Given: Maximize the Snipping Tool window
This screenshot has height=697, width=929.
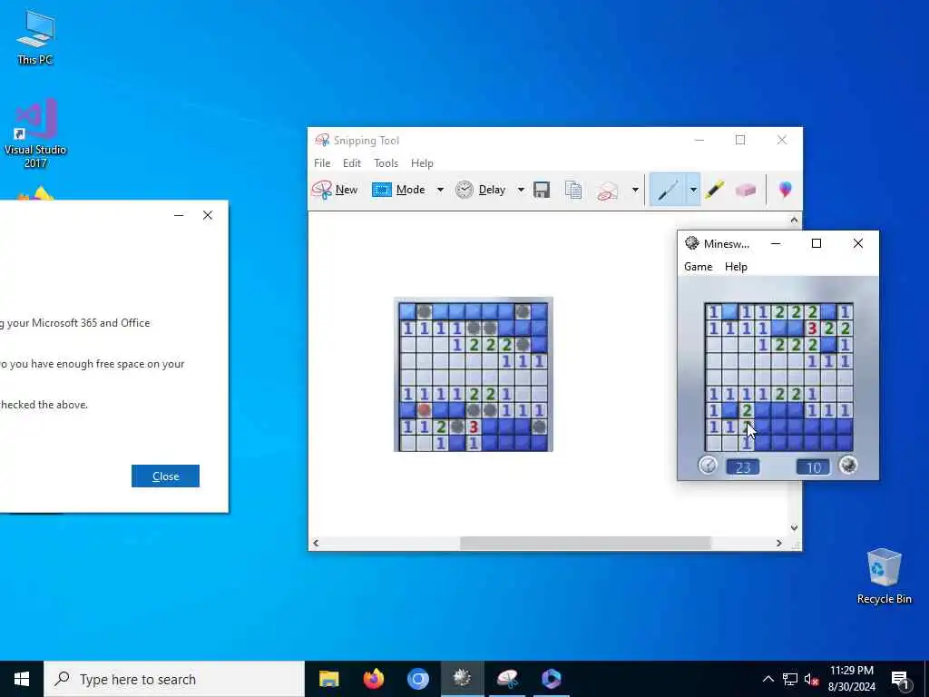Looking at the screenshot, I should click(740, 140).
